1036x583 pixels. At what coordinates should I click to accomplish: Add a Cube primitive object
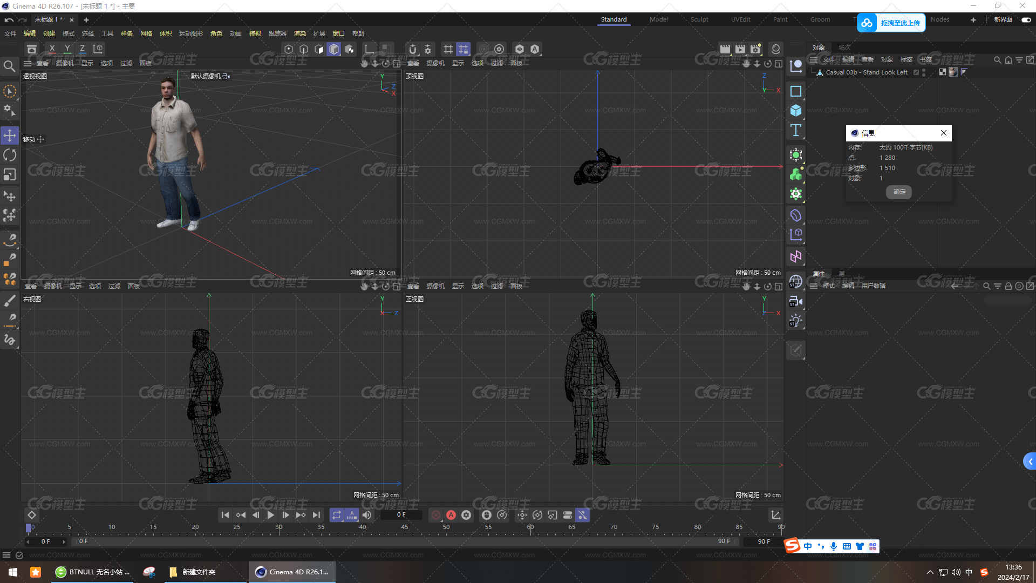click(796, 111)
